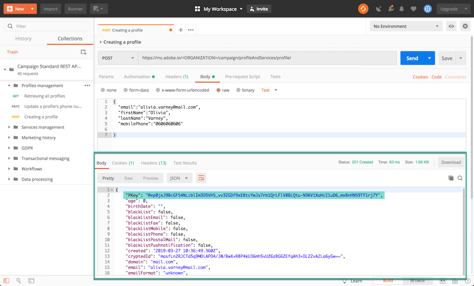
Task: Open the POST method dropdown
Action: pos(118,58)
